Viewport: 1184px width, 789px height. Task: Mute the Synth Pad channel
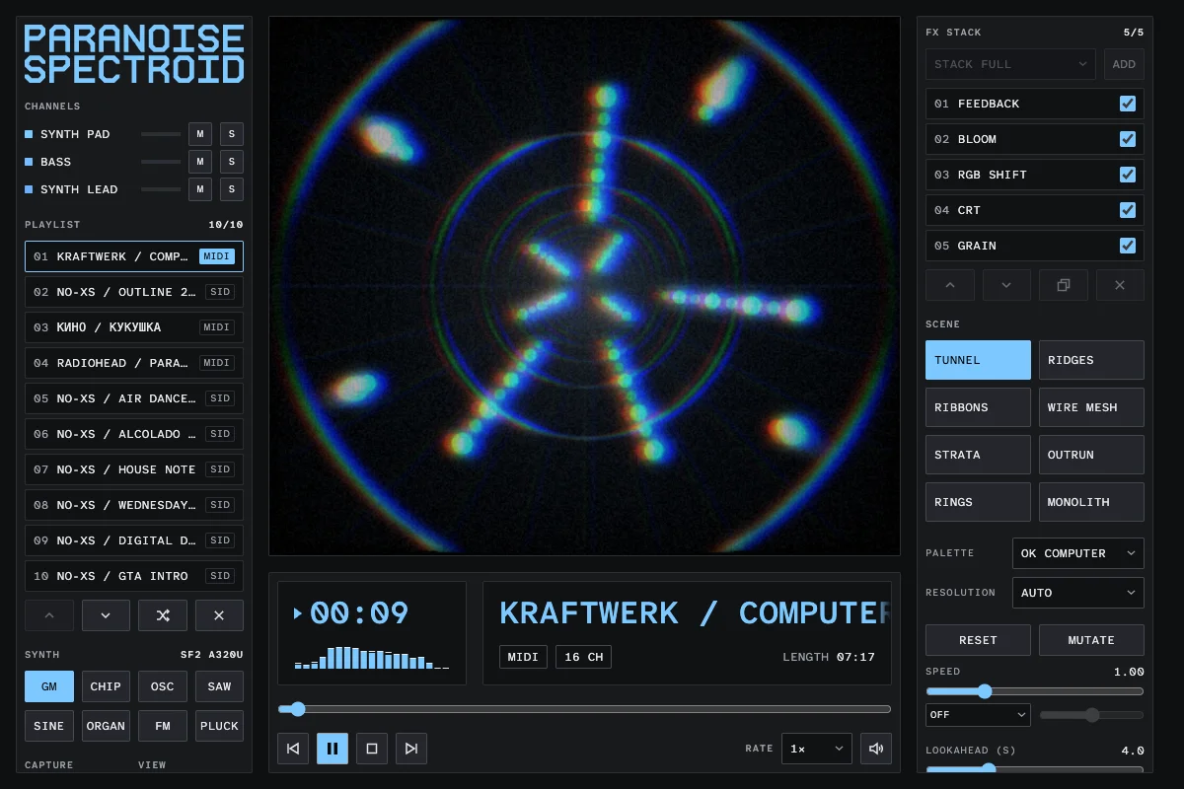click(x=200, y=134)
